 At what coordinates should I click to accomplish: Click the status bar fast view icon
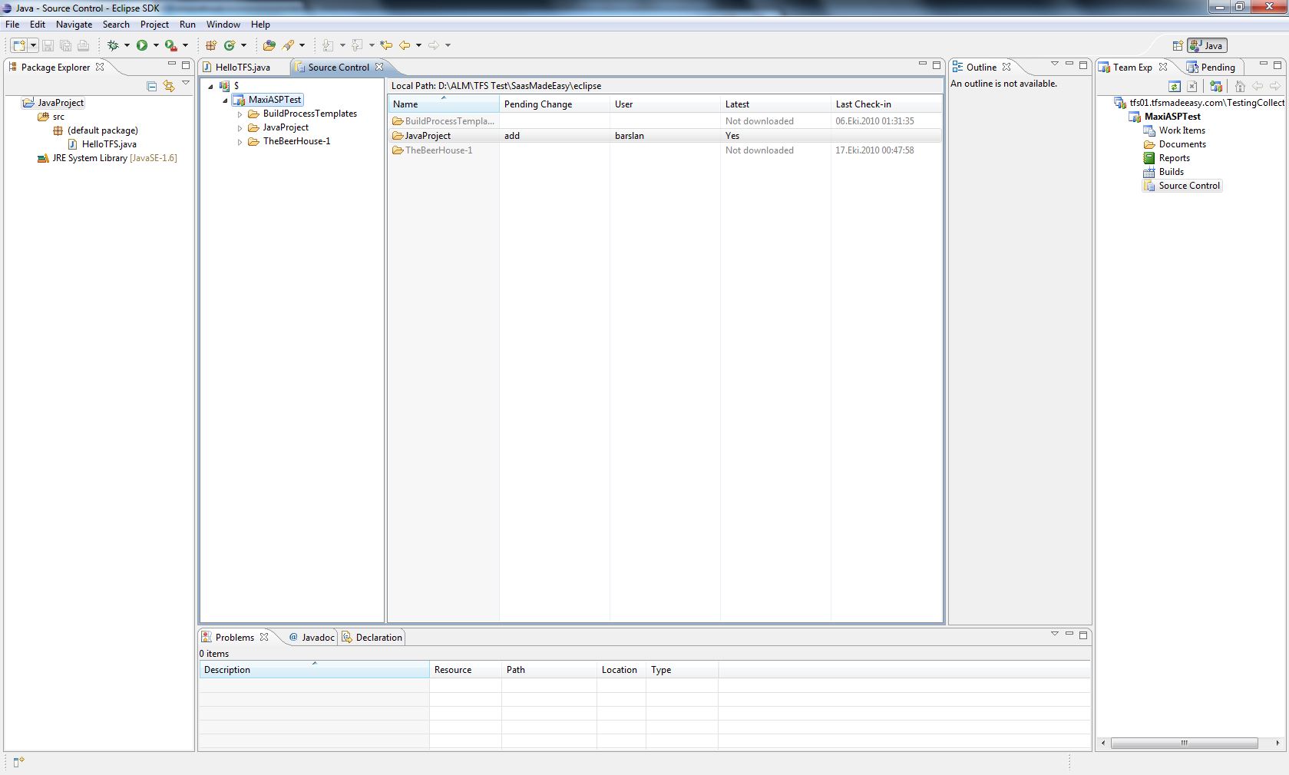pyautogui.click(x=19, y=762)
